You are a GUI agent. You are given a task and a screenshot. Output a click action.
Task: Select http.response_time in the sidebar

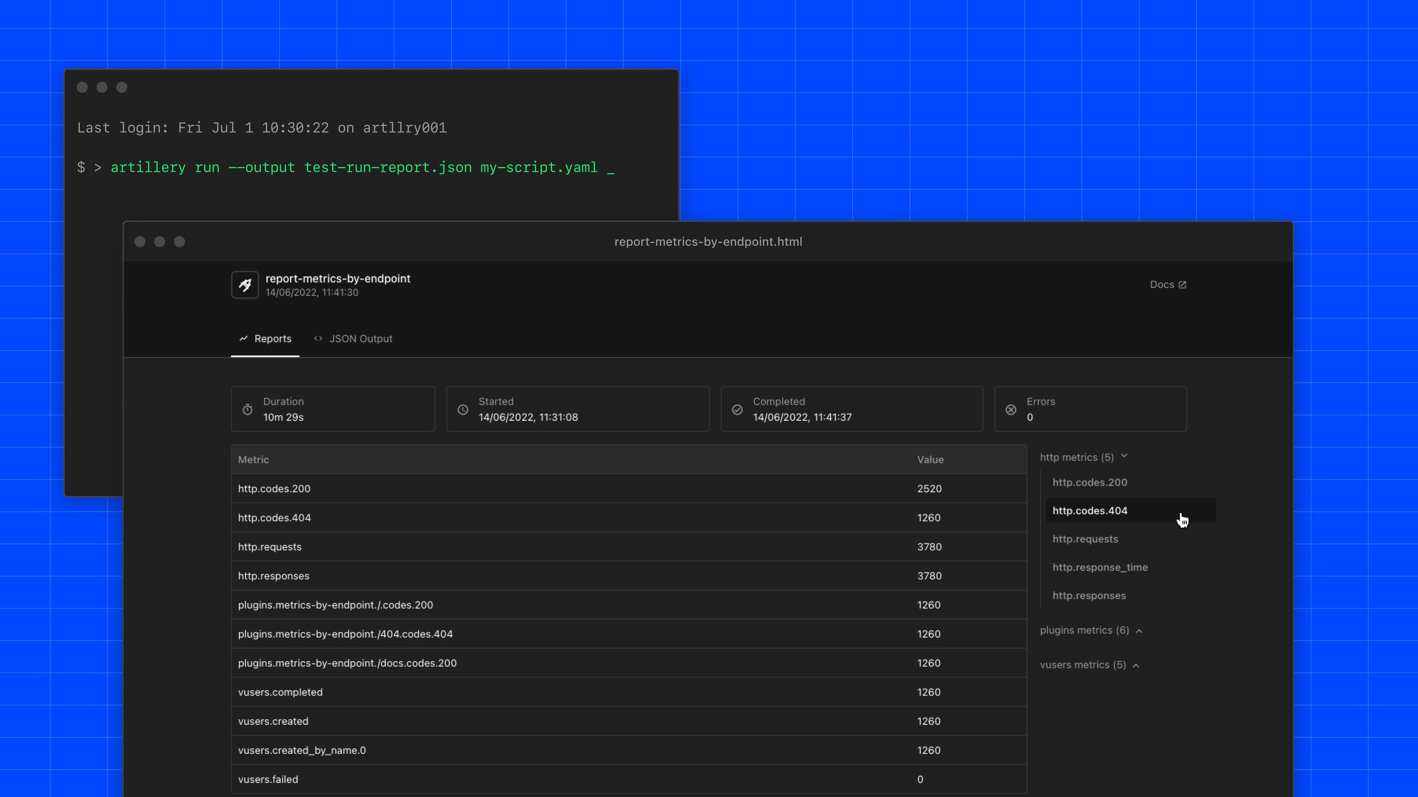1100,567
